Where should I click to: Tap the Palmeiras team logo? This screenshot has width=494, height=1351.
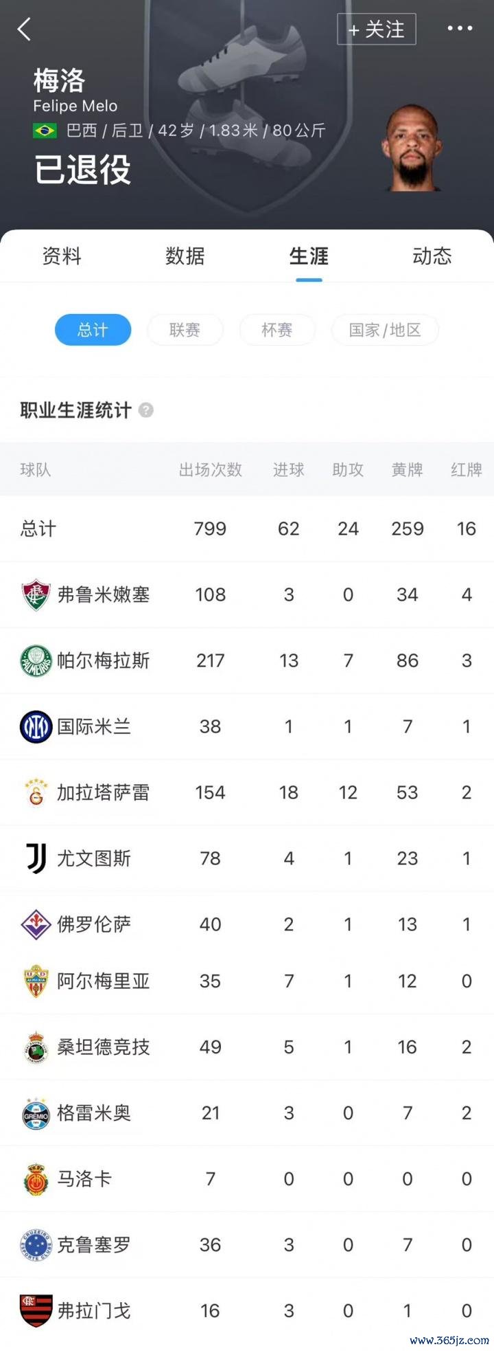click(x=36, y=660)
